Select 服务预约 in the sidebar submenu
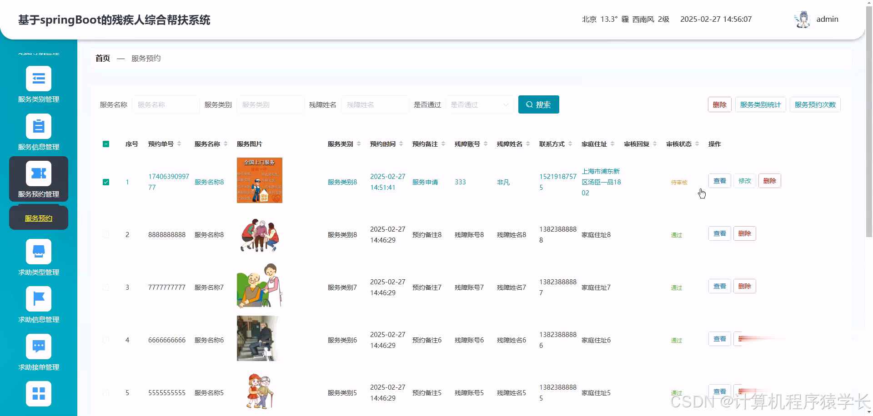The image size is (873, 416). [38, 218]
